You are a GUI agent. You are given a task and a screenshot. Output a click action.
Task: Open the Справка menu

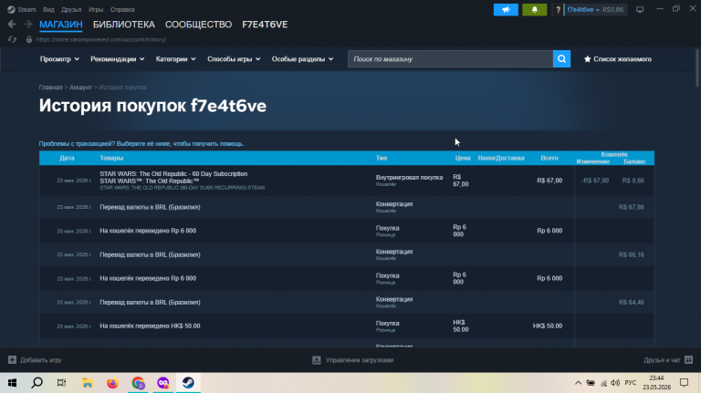[122, 9]
